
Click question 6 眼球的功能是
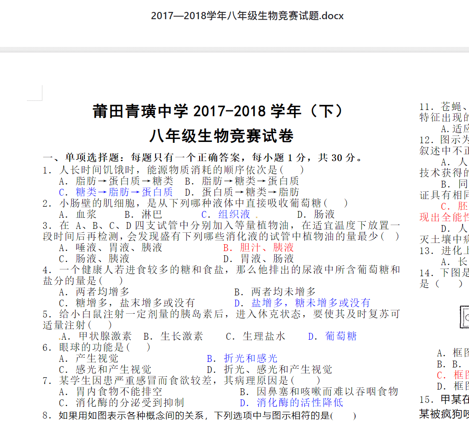click(97, 347)
